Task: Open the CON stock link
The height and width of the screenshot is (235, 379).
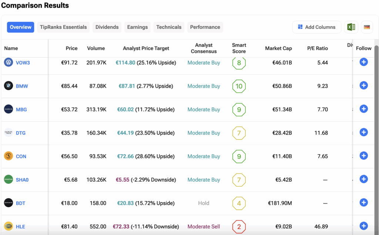Action: pyautogui.click(x=21, y=156)
